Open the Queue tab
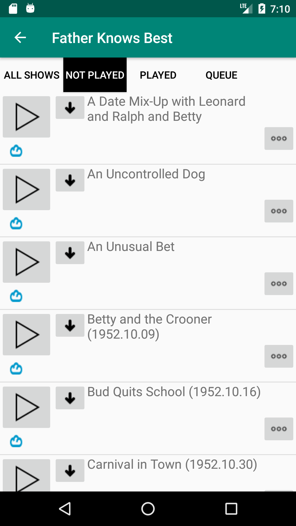This screenshot has height=526, width=296. click(x=221, y=75)
